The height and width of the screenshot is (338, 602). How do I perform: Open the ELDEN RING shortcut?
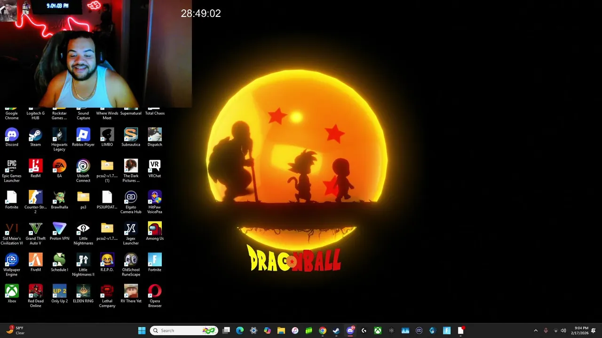[x=83, y=294]
